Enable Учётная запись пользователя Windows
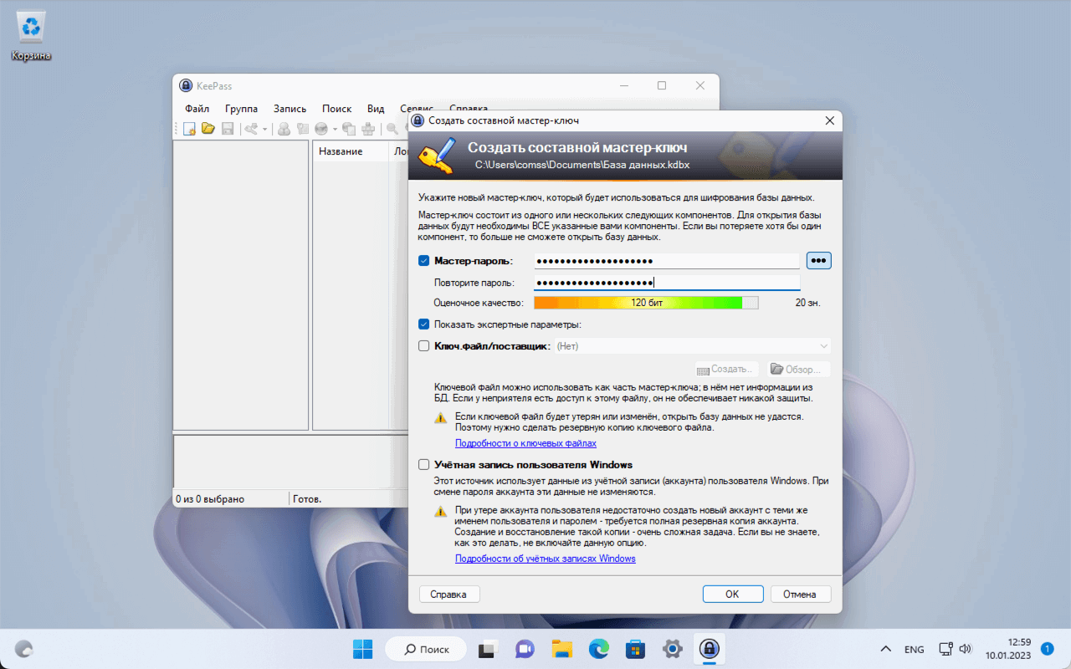Screen dimensions: 1071x669 point(423,464)
